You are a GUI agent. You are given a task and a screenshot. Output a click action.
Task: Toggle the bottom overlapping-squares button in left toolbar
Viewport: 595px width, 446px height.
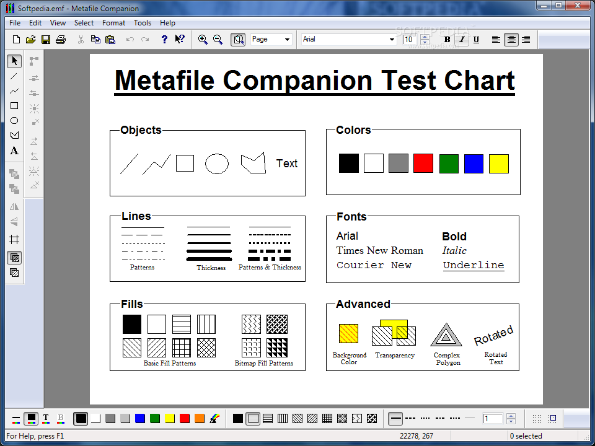[14, 273]
